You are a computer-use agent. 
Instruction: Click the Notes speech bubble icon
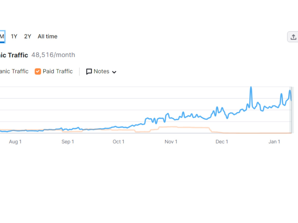point(89,71)
